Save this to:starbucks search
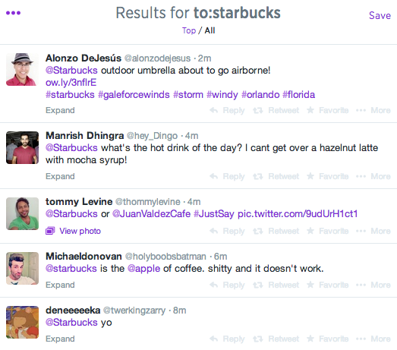This screenshot has width=397, height=350. [x=380, y=15]
